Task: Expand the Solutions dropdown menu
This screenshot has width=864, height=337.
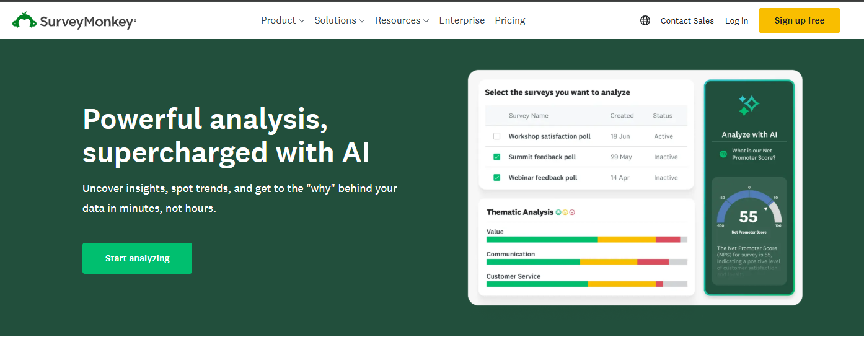Action: [339, 20]
